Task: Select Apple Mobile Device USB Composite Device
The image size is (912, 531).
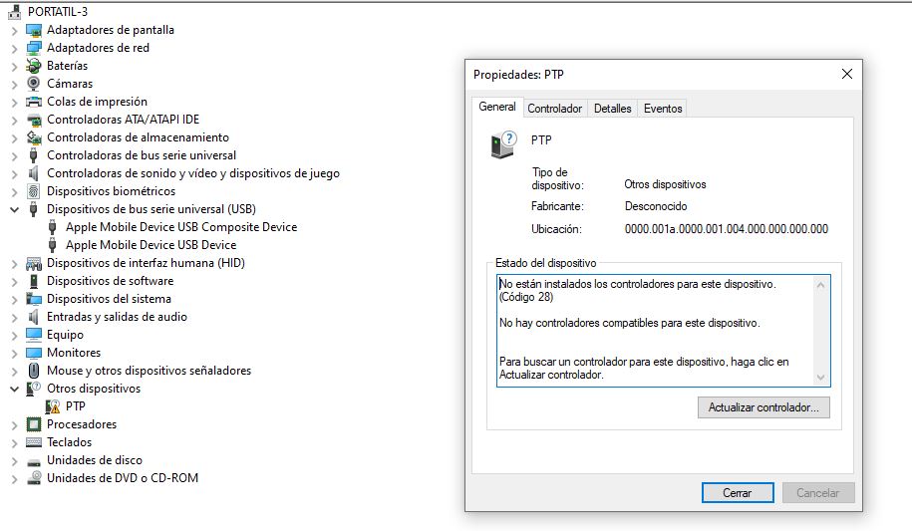Action: coord(180,227)
